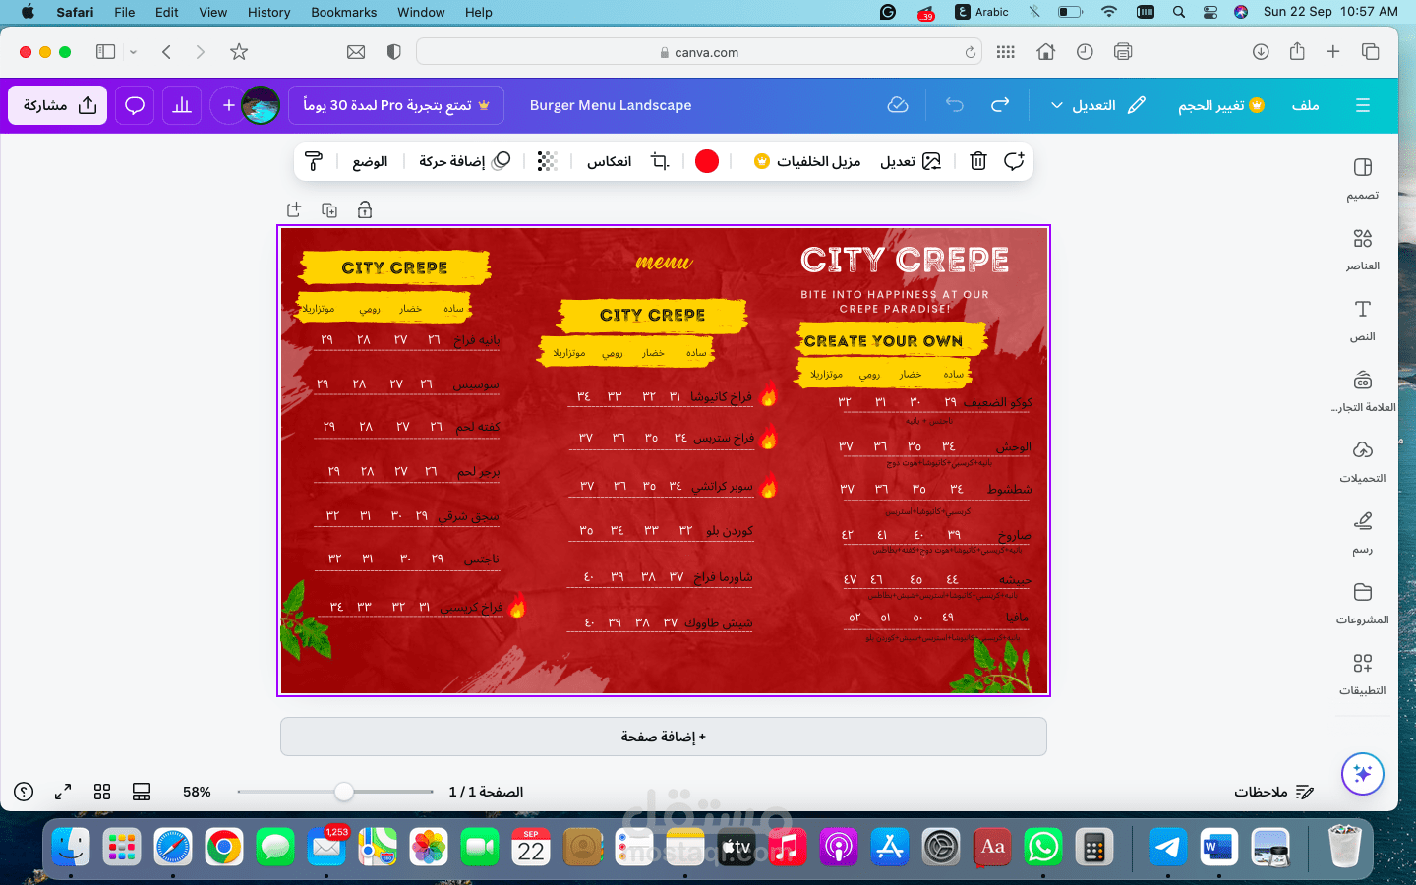The width and height of the screenshot is (1416, 885).
Task: Open the Safari Window menu
Action: (421, 12)
